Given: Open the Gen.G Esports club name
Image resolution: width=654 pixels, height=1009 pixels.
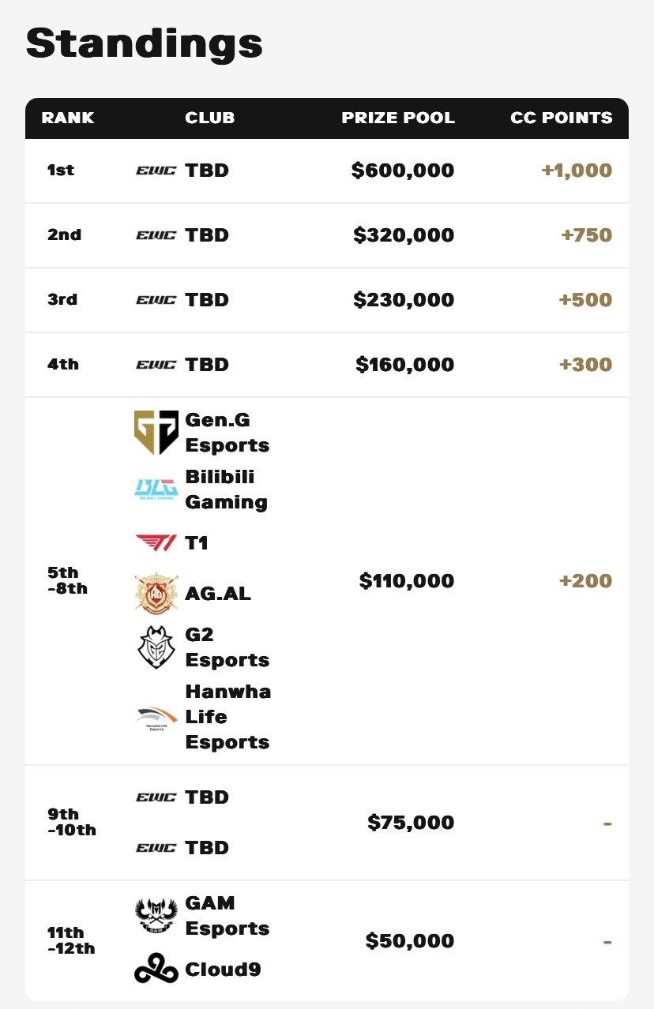Looking at the screenshot, I should 227,433.
